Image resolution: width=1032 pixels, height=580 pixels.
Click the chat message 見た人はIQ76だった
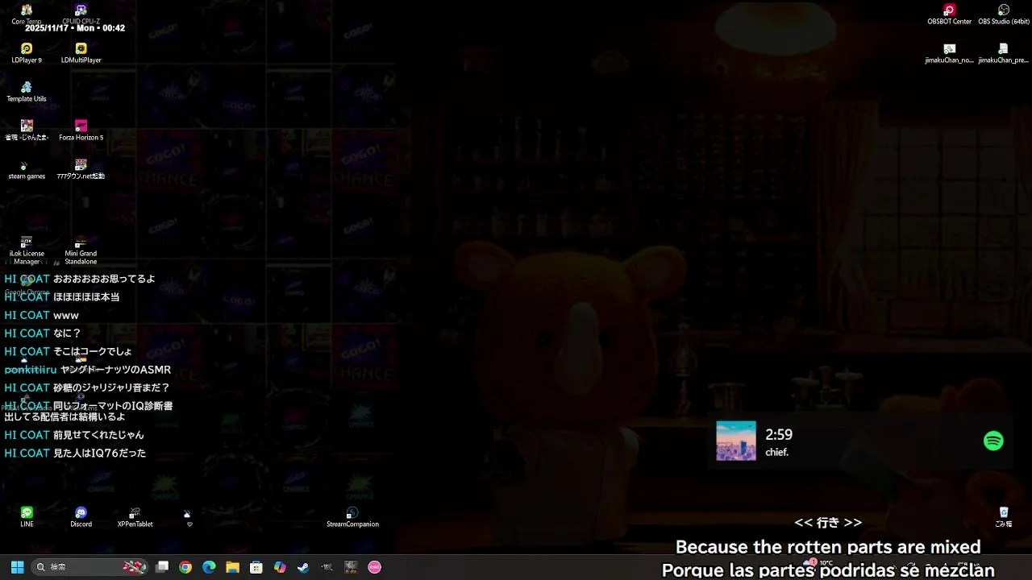(x=99, y=454)
